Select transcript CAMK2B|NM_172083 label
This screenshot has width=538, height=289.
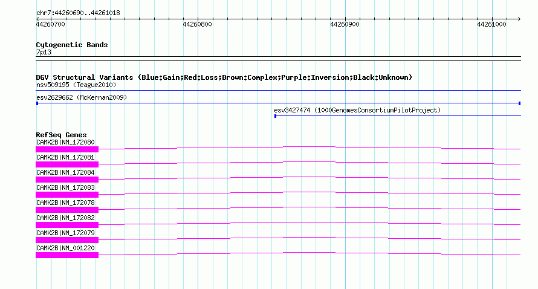click(x=65, y=187)
